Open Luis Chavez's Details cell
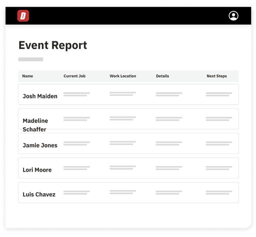 [169, 193]
